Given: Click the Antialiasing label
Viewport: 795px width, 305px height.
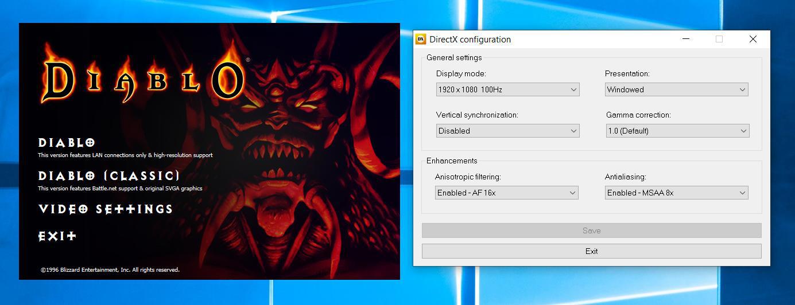Looking at the screenshot, I should coord(626,177).
